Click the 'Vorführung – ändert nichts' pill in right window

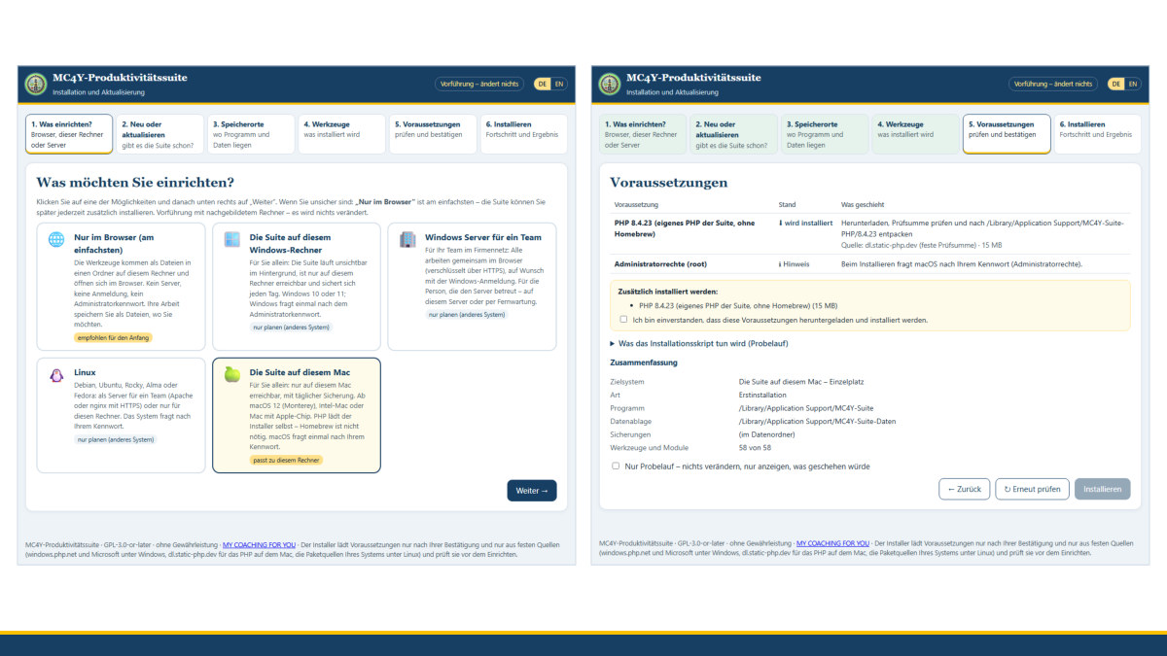click(x=1054, y=85)
